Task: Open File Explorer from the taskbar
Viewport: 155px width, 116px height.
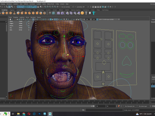Action: pyautogui.click(x=18, y=114)
